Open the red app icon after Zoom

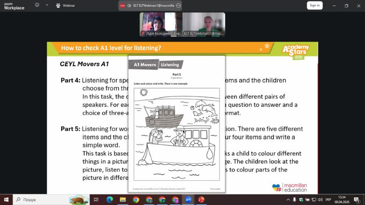tap(201, 200)
